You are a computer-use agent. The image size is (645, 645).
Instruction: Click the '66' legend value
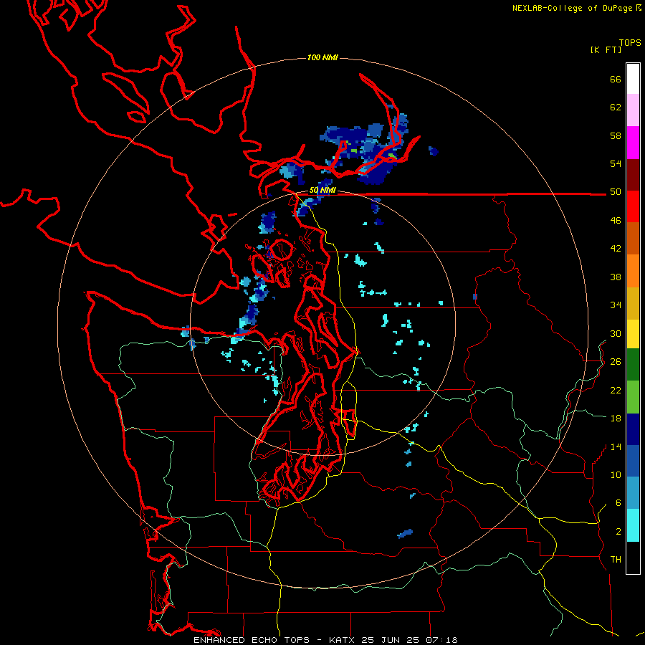coord(616,79)
